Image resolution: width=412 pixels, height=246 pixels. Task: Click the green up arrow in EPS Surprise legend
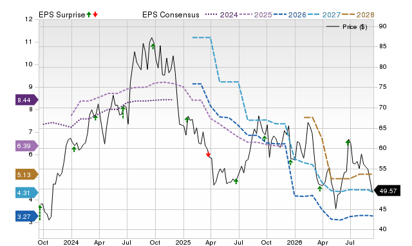point(89,14)
